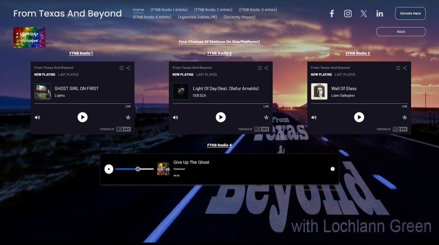Screen dimensions: 439x245
Task: Share the FTNB Radio 2 player
Action: 266,68
